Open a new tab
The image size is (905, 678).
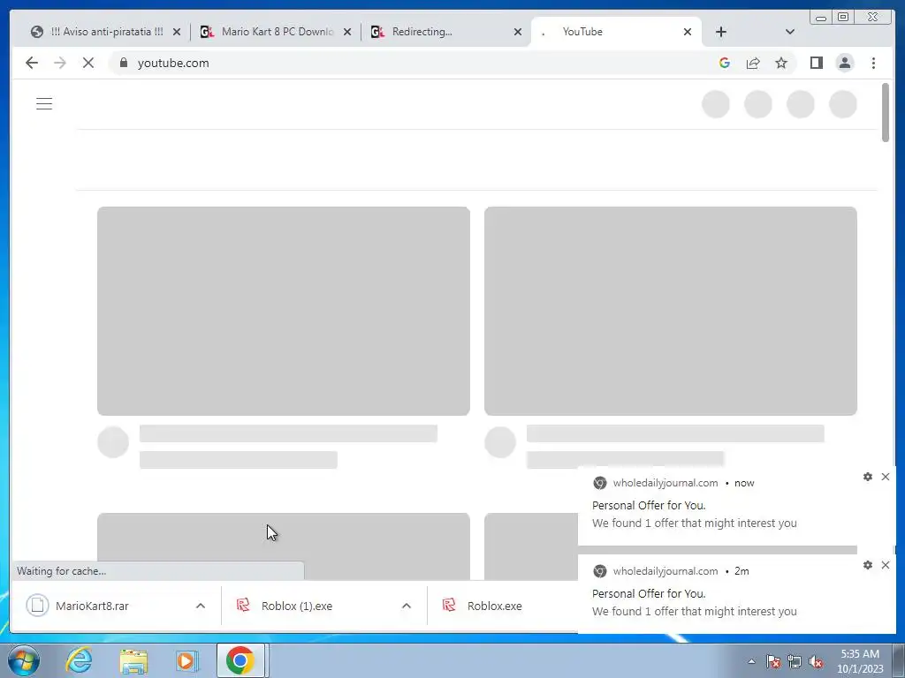pyautogui.click(x=721, y=32)
